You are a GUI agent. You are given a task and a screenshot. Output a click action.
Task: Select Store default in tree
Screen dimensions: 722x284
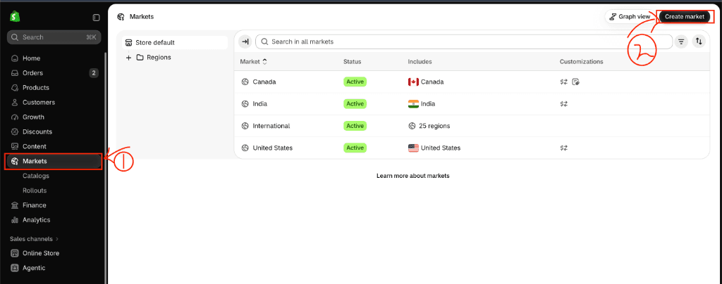[175, 43]
